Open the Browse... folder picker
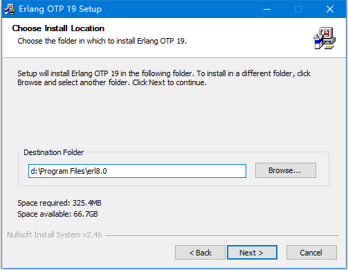Screen dimensions: 348x270 [286, 170]
